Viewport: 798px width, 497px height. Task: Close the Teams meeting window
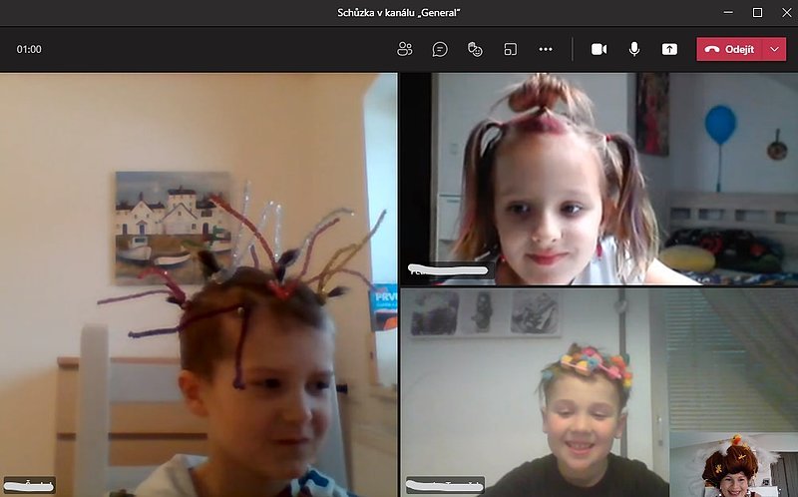point(784,12)
